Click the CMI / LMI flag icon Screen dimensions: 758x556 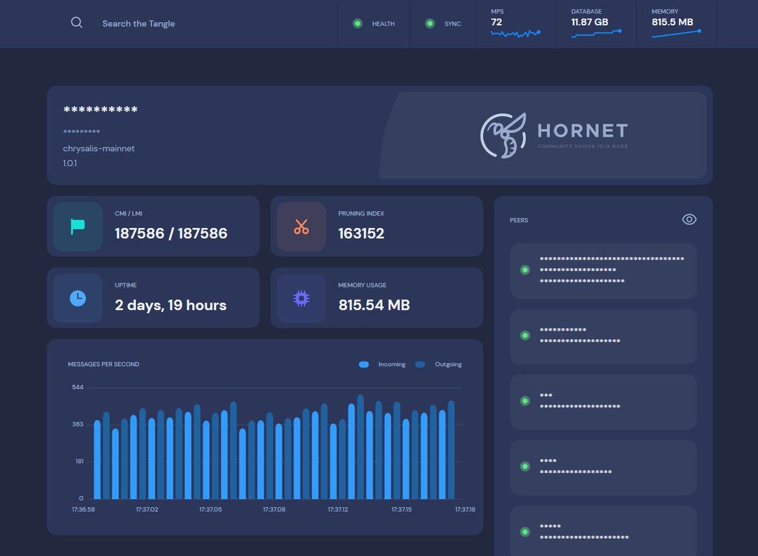pyautogui.click(x=78, y=226)
